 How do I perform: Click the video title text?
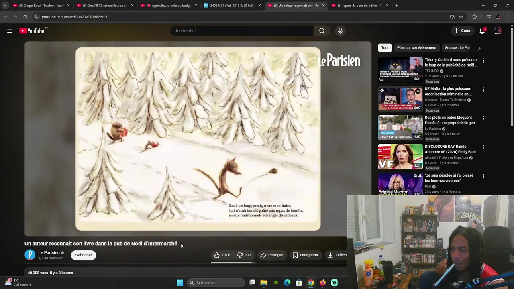click(101, 244)
